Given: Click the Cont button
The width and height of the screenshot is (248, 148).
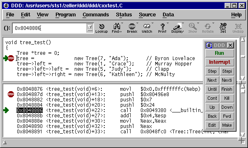Looking at the screenshot, I should [212, 98].
